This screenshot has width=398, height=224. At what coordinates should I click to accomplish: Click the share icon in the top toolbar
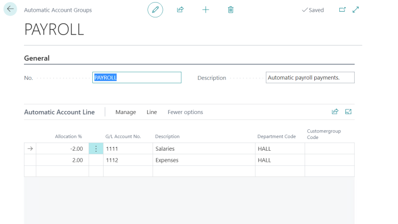pyautogui.click(x=180, y=10)
